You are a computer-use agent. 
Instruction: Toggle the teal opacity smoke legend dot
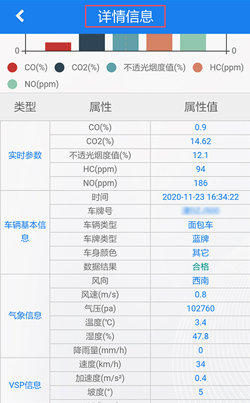pyautogui.click(x=111, y=67)
